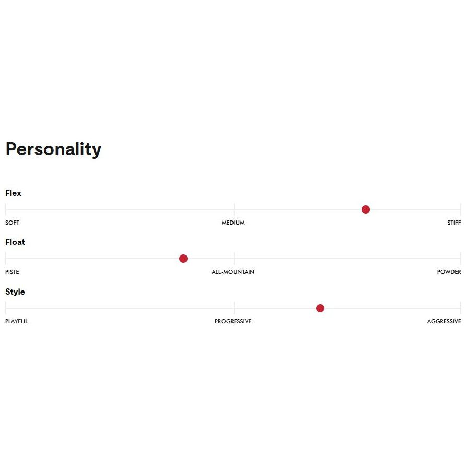Click the red Style slider handle
466x466 pixels.
tap(320, 308)
